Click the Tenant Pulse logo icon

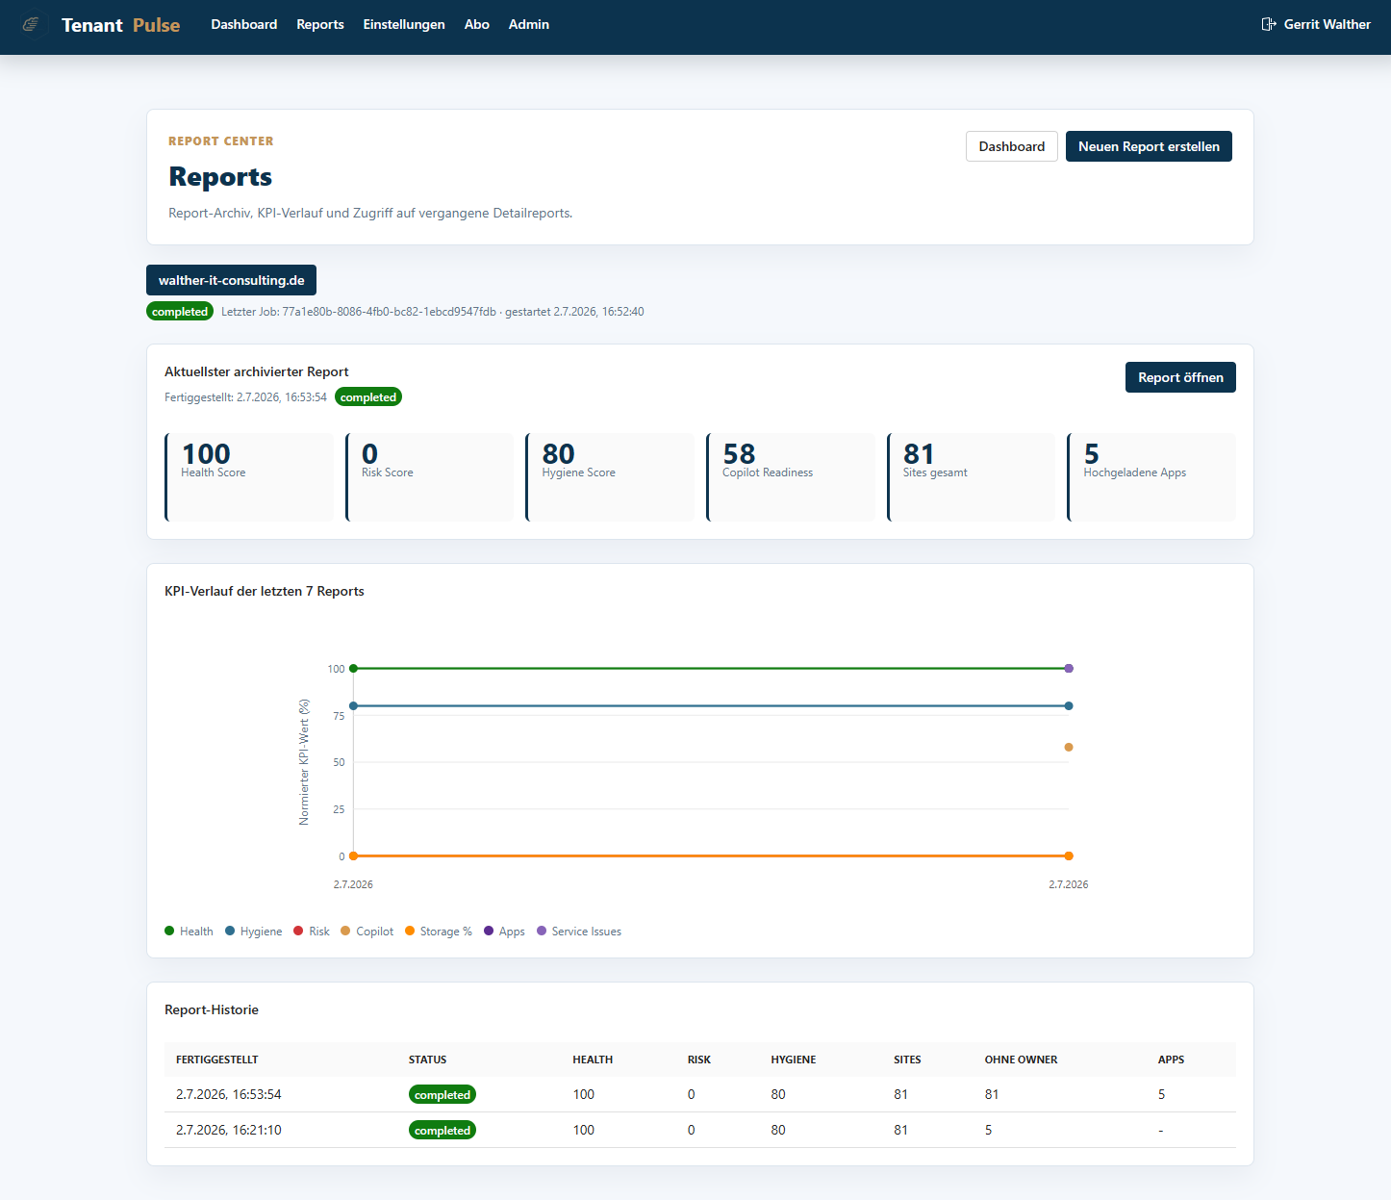coord(32,24)
